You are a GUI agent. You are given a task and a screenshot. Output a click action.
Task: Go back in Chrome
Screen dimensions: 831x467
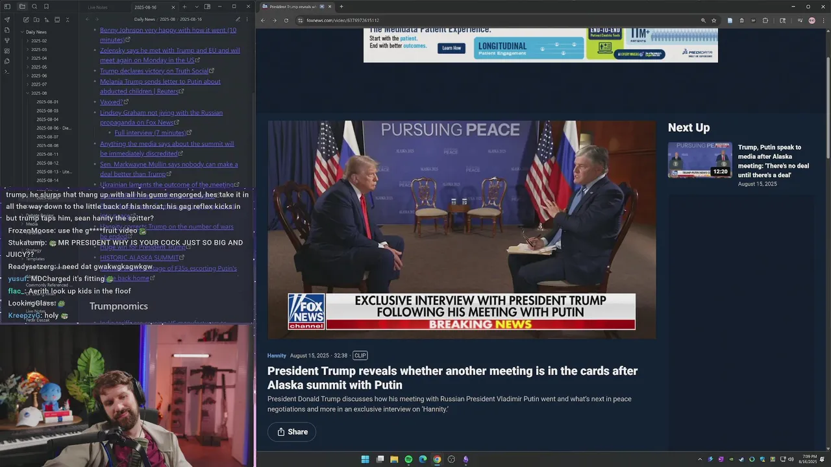coord(263,20)
